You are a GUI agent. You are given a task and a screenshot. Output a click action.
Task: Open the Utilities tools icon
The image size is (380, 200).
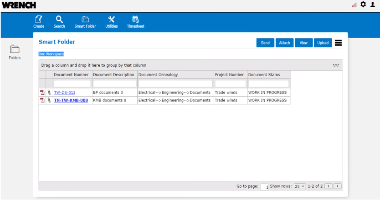pyautogui.click(x=111, y=20)
